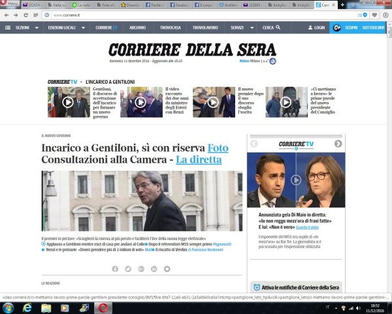Click the CERCA search magnifier
Viewport: 392px width, 314px height.
(x=278, y=27)
